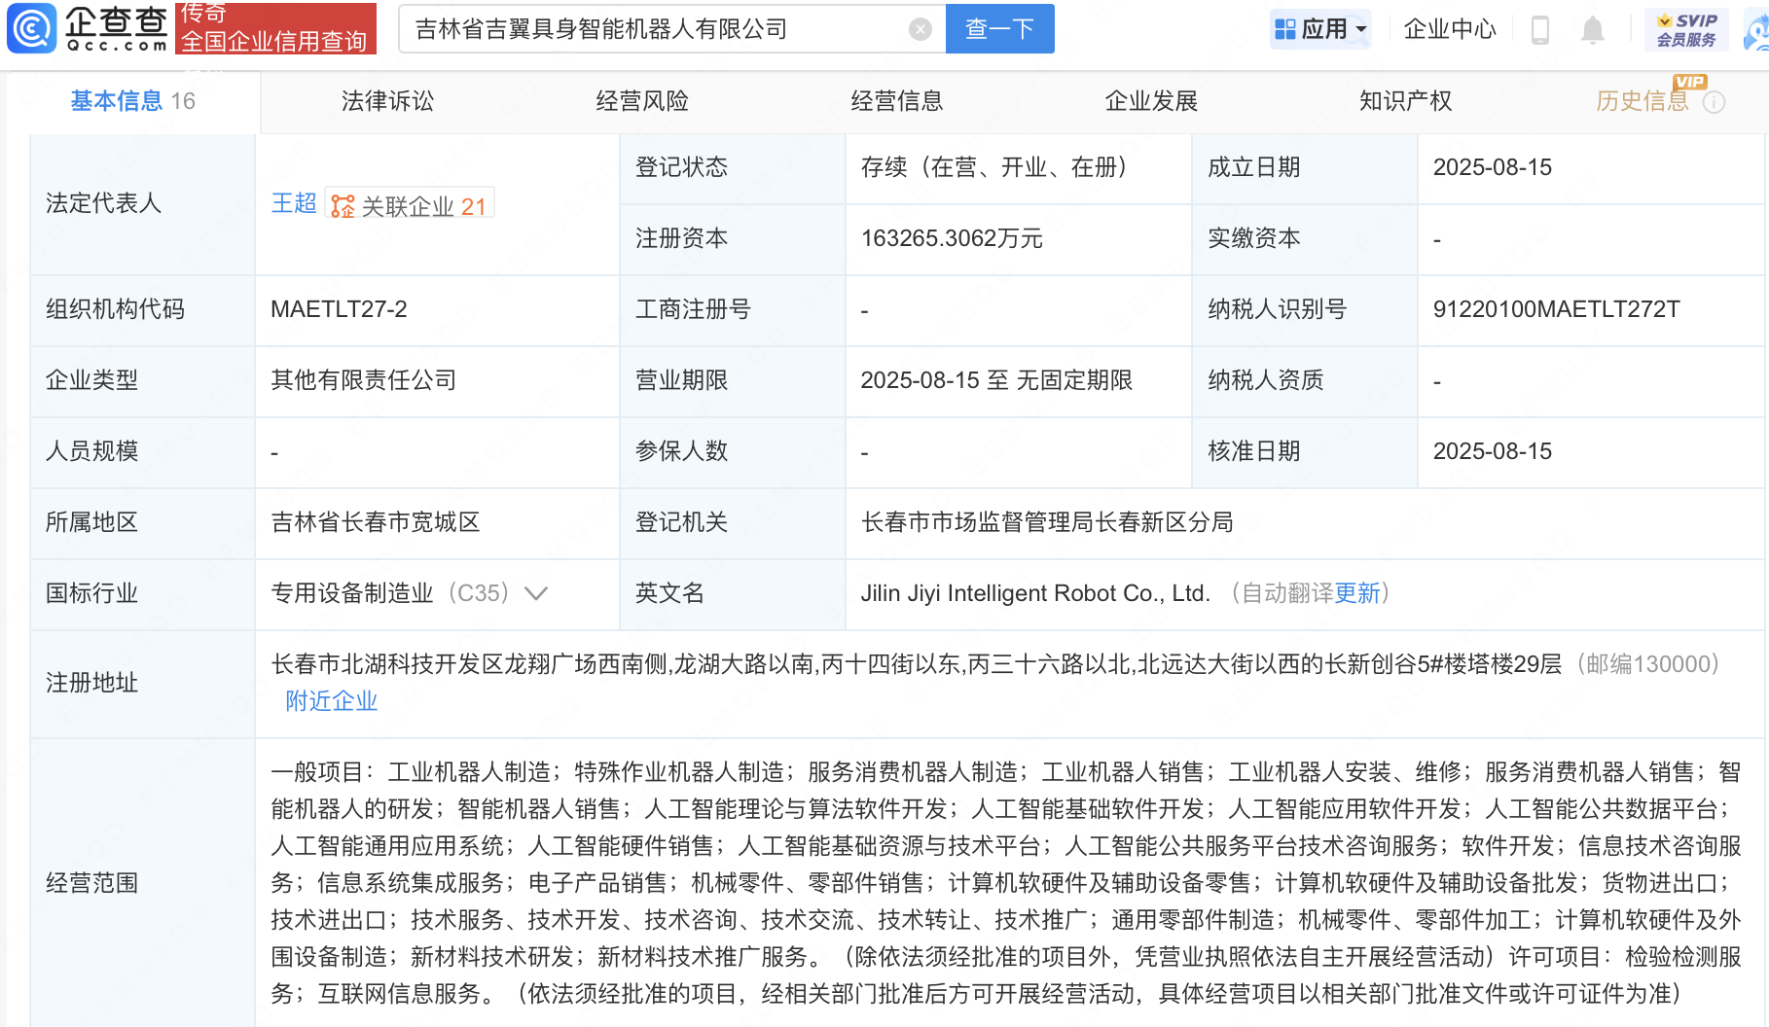Open the 经营风险 tab
Viewport: 1769px width, 1027px height.
tap(642, 101)
